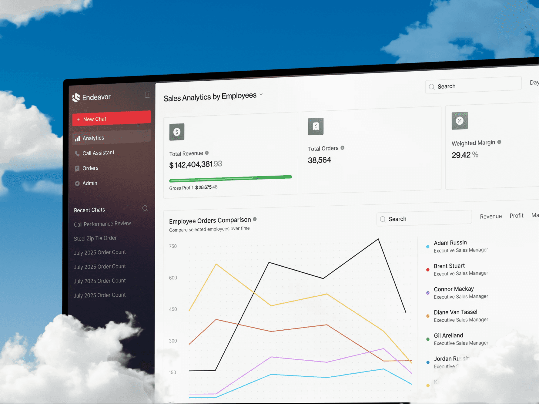Viewport: 539px width, 404px height.
Task: Click the Call Assistant phone icon
Action: (77, 153)
